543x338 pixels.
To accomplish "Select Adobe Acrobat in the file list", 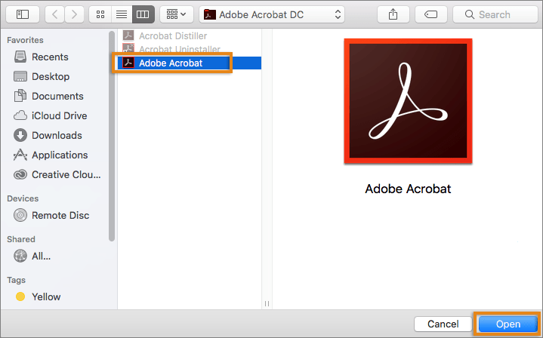I will click(x=190, y=63).
